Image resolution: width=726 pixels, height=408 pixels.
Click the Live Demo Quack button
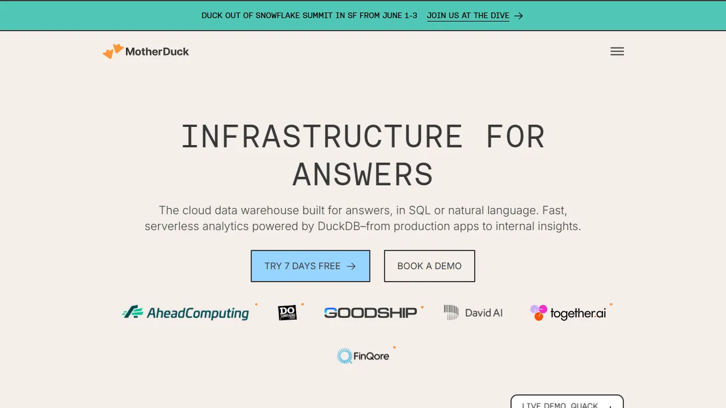click(x=567, y=402)
